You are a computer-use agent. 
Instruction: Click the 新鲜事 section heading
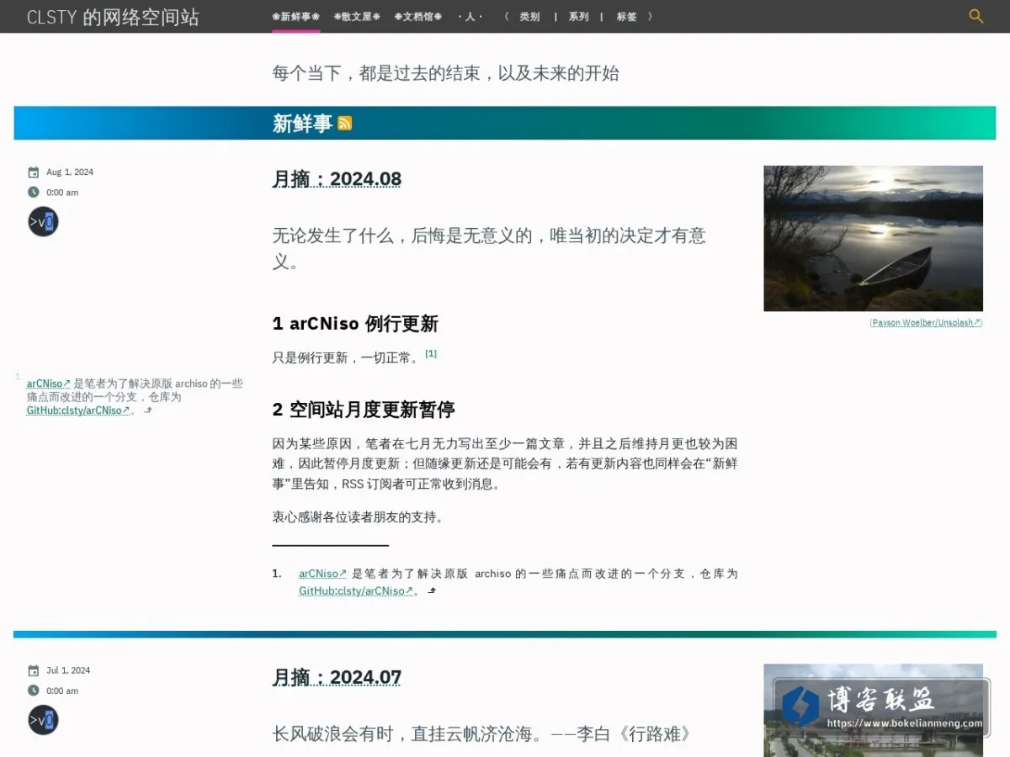click(302, 124)
